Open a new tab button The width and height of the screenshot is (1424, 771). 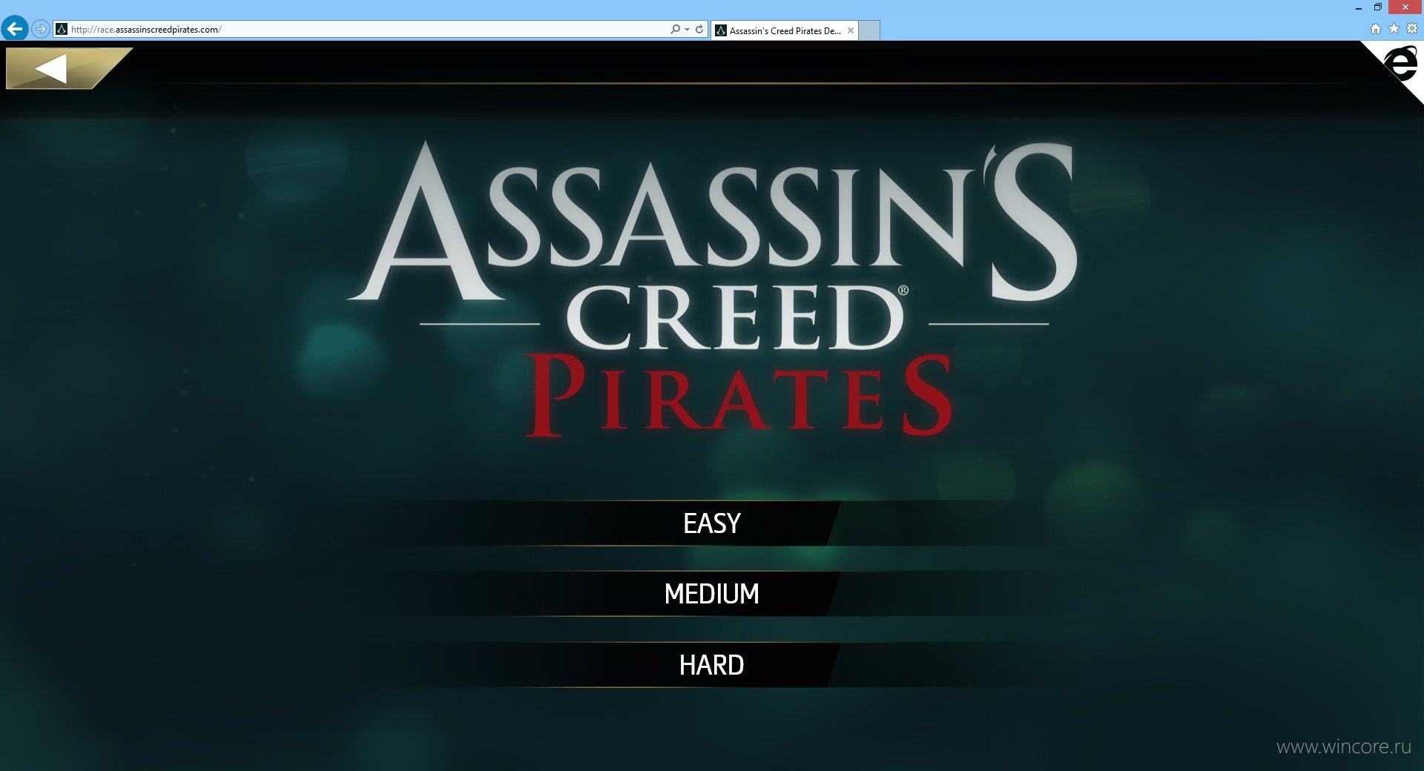[869, 30]
